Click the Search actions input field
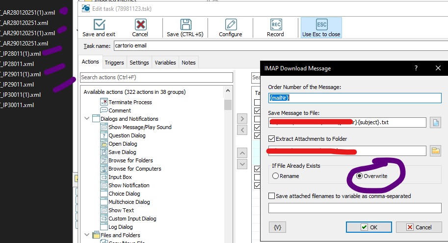This screenshot has width=448, height=243. (156, 77)
